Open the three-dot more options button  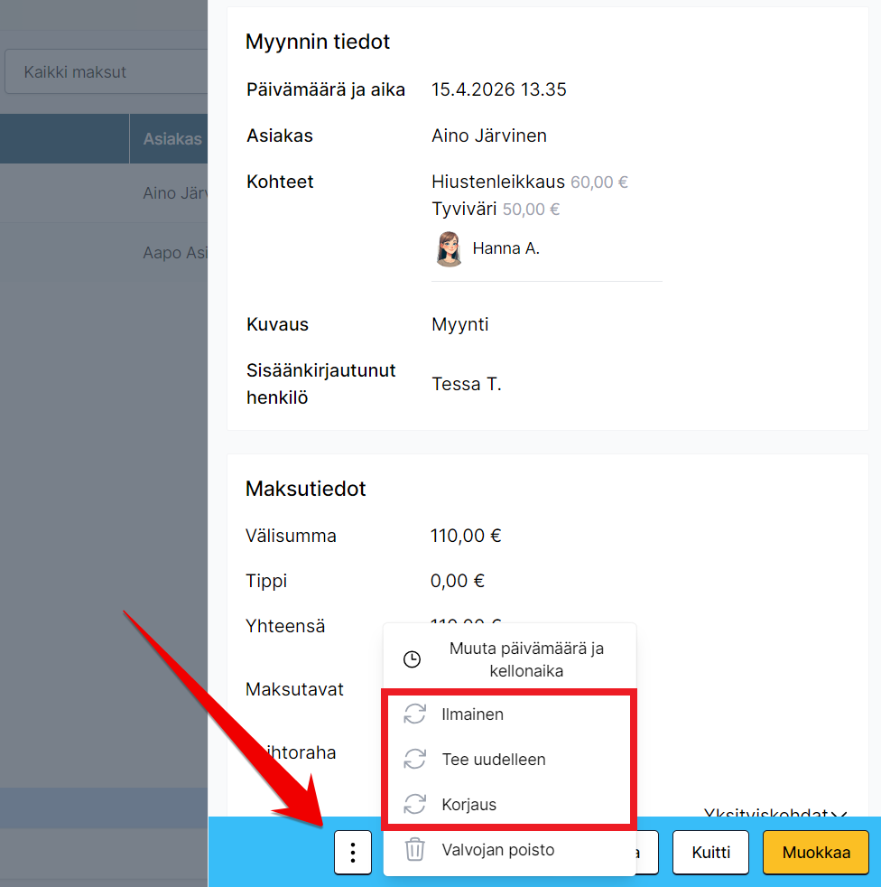353,853
